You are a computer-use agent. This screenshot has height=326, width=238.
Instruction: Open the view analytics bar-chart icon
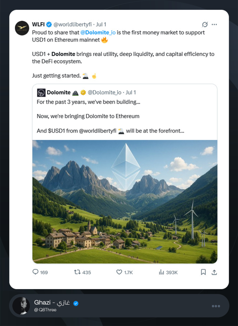pos(161,272)
